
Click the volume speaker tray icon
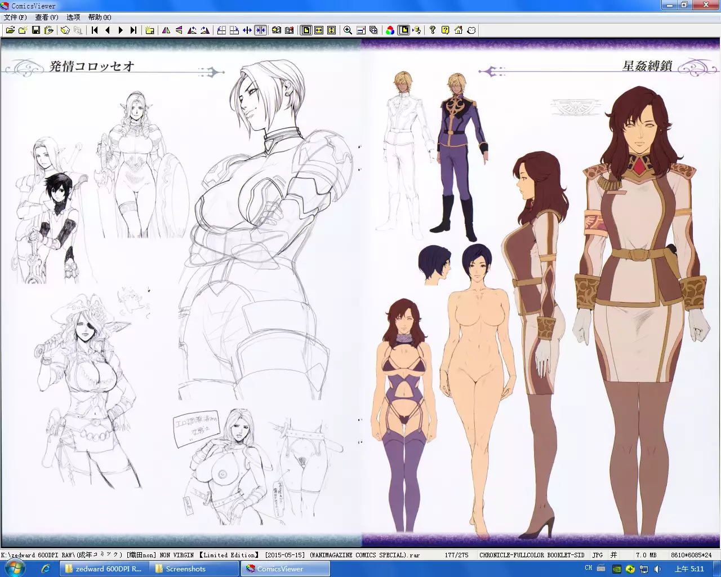click(x=658, y=569)
